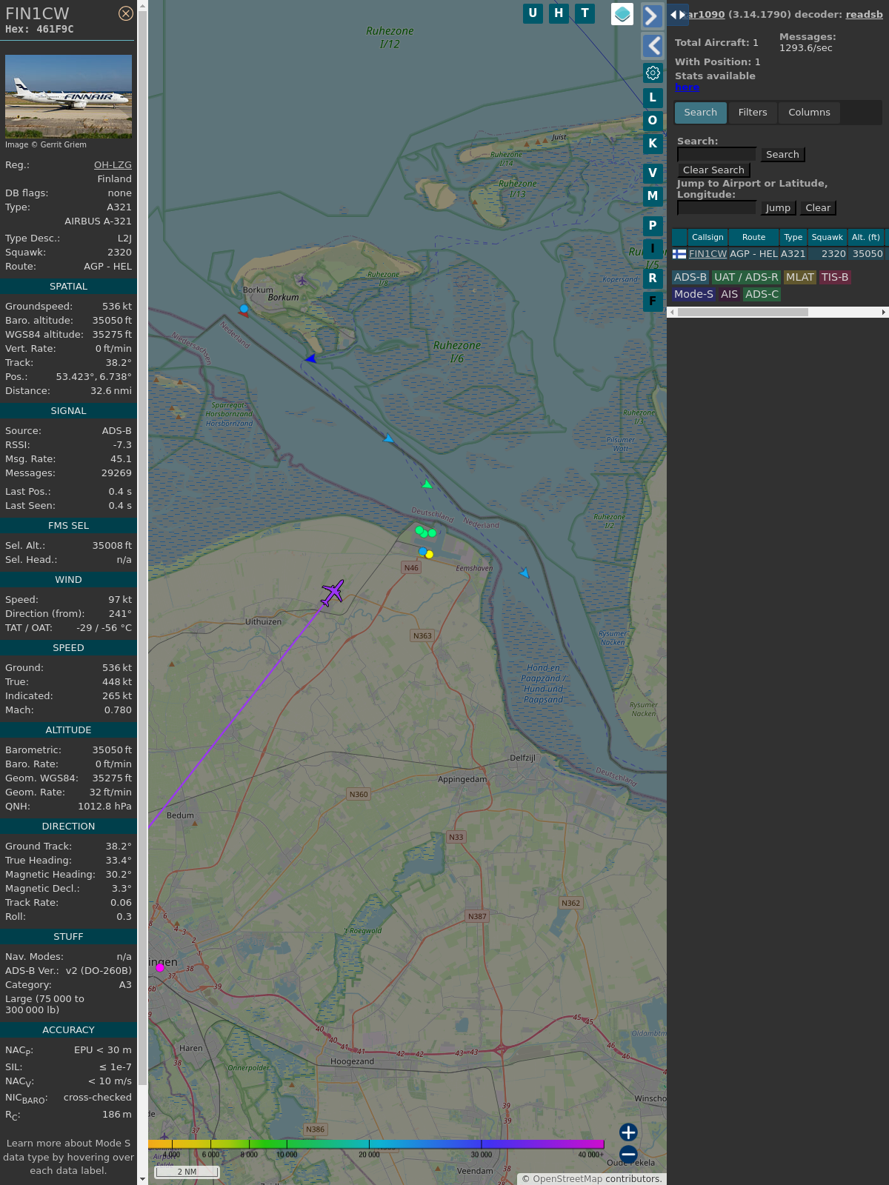Click the altitude color scale bar
The width and height of the screenshot is (889, 1185).
point(376,1144)
